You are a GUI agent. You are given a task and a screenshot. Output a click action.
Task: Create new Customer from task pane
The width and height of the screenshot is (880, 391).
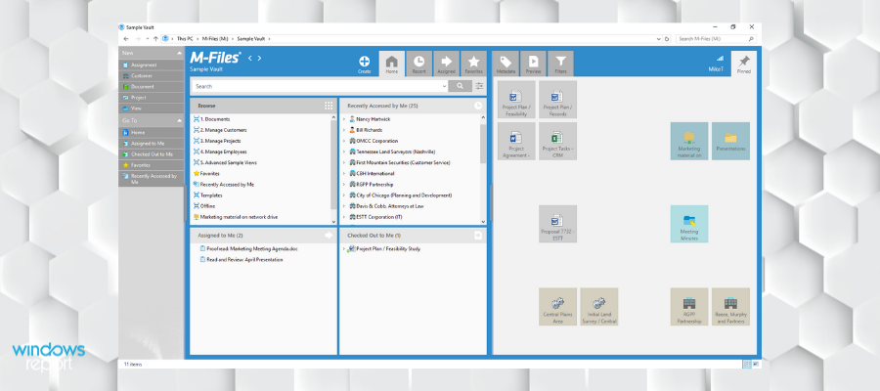point(152,75)
